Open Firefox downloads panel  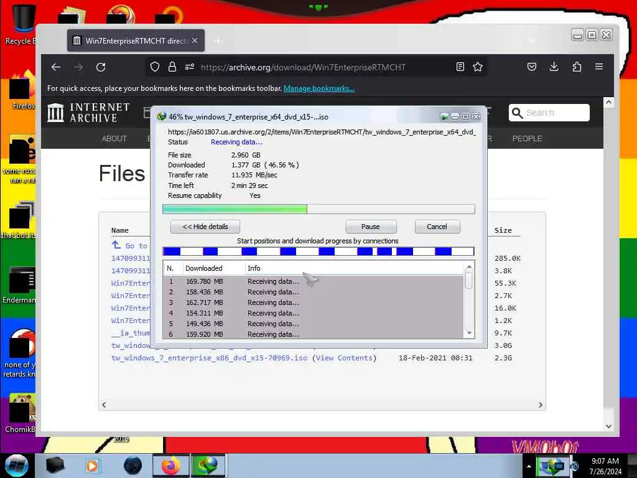554,67
